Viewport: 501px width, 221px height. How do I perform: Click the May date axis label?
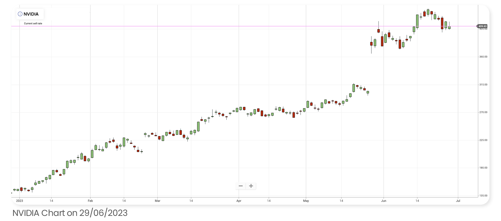pyautogui.click(x=306, y=201)
